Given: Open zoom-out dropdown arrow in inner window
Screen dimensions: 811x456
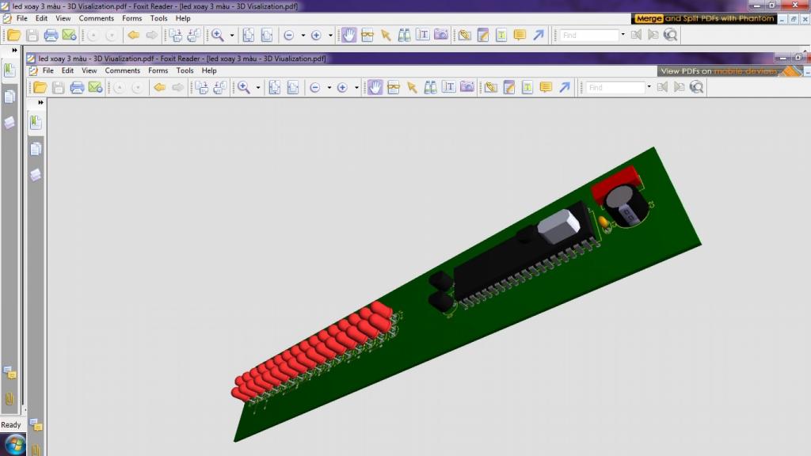Looking at the screenshot, I should pos(329,87).
